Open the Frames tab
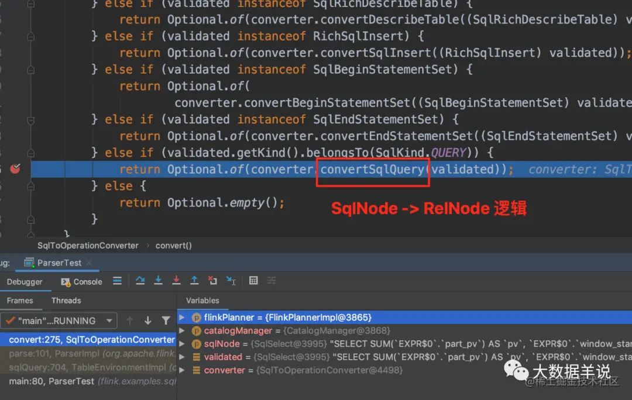 20,301
